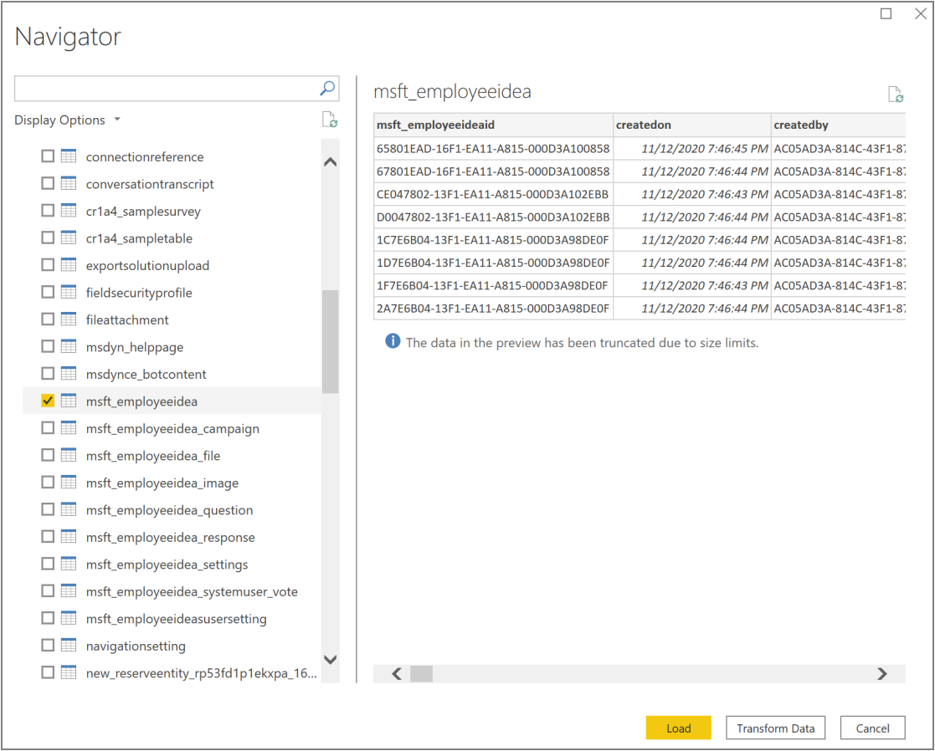Click the table icon beside fileattachment

pyautogui.click(x=69, y=319)
